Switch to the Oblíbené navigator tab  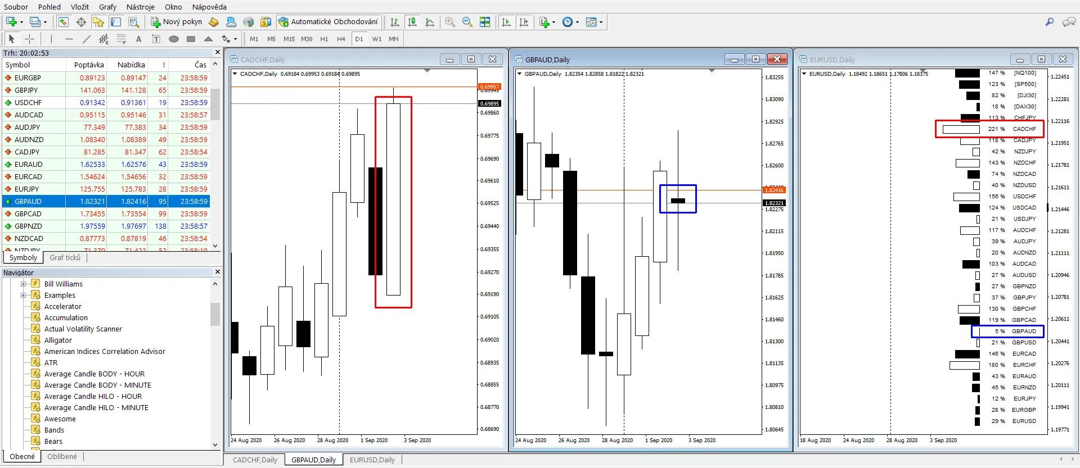tap(62, 456)
